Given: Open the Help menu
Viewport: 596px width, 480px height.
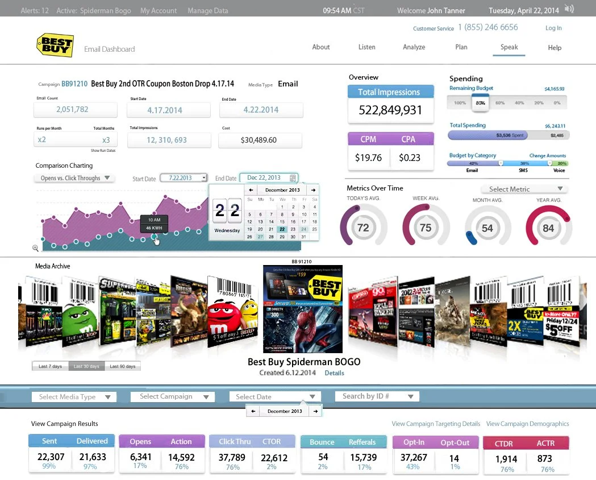Looking at the screenshot, I should coord(555,48).
